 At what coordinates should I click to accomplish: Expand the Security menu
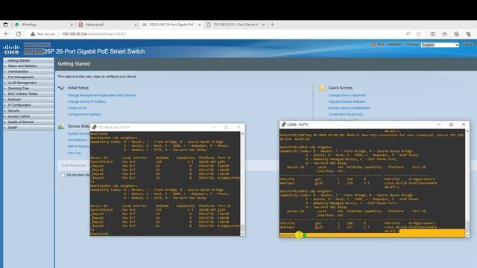pyautogui.click(x=28, y=111)
